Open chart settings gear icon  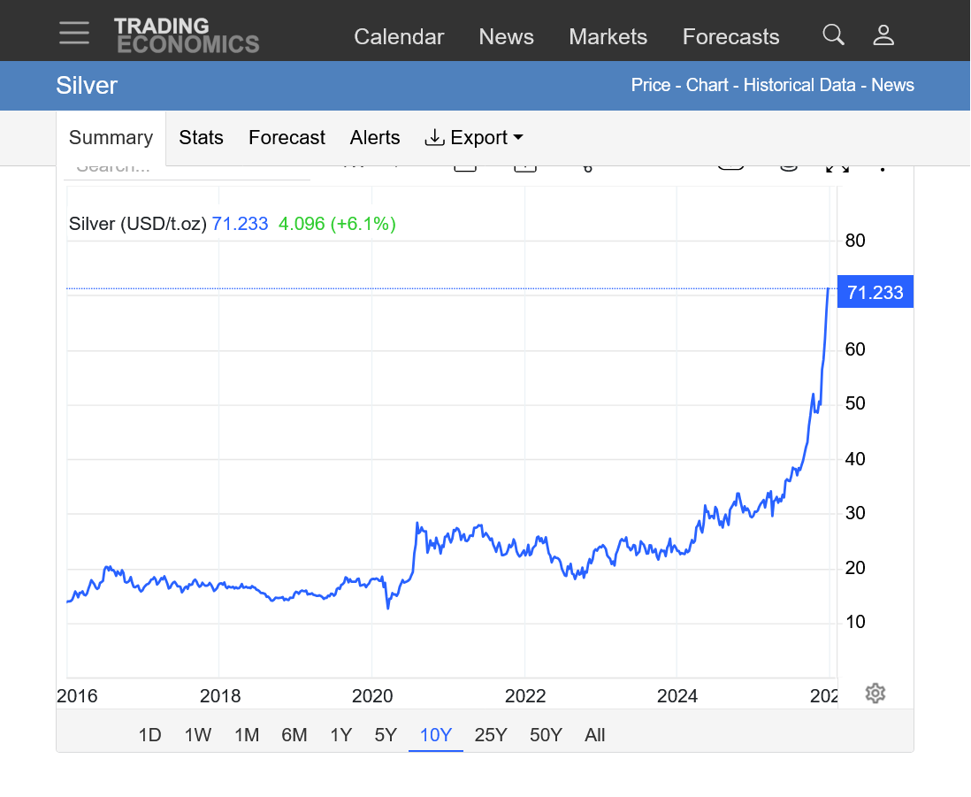(875, 694)
